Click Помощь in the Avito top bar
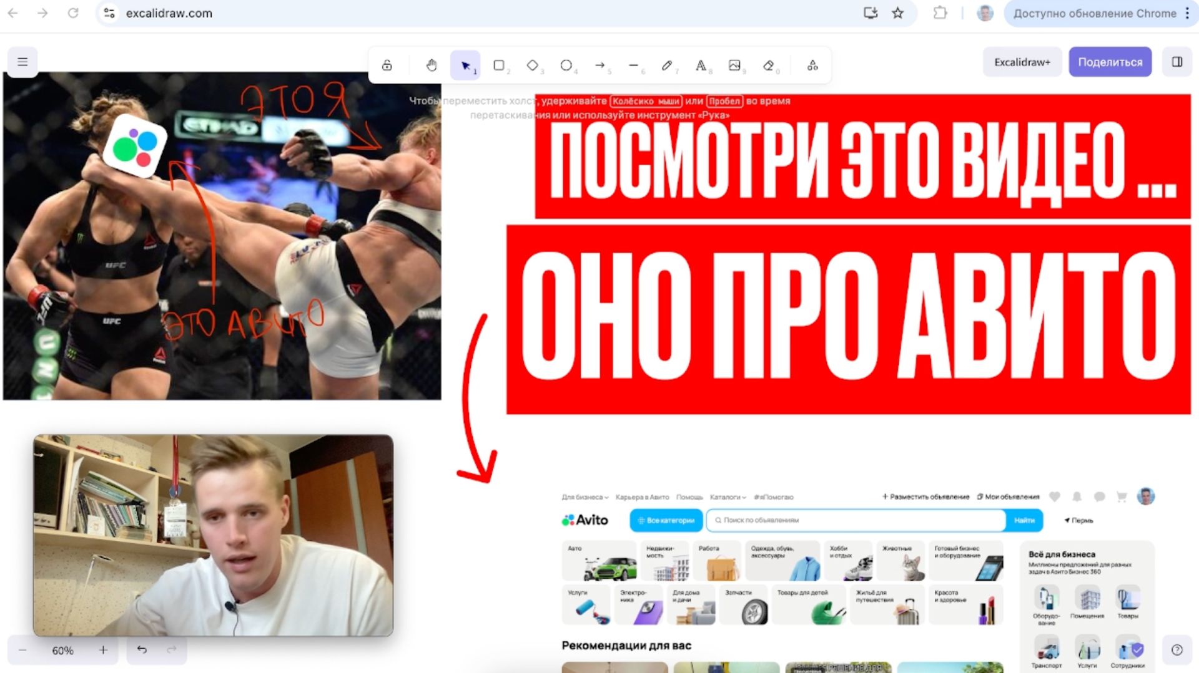Screen dimensions: 1199x673 click(x=689, y=497)
